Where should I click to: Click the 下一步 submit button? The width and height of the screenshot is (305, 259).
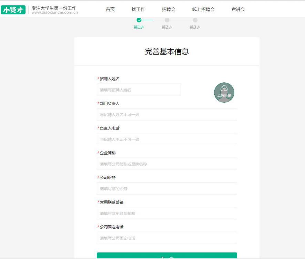pos(167,256)
